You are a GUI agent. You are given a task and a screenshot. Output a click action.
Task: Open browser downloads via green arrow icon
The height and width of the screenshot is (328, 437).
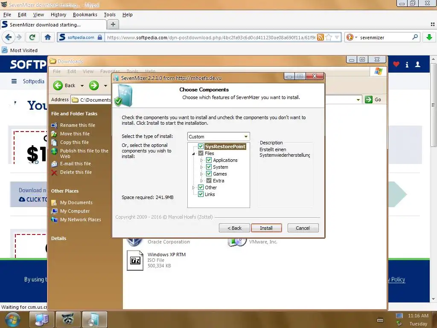(429, 37)
